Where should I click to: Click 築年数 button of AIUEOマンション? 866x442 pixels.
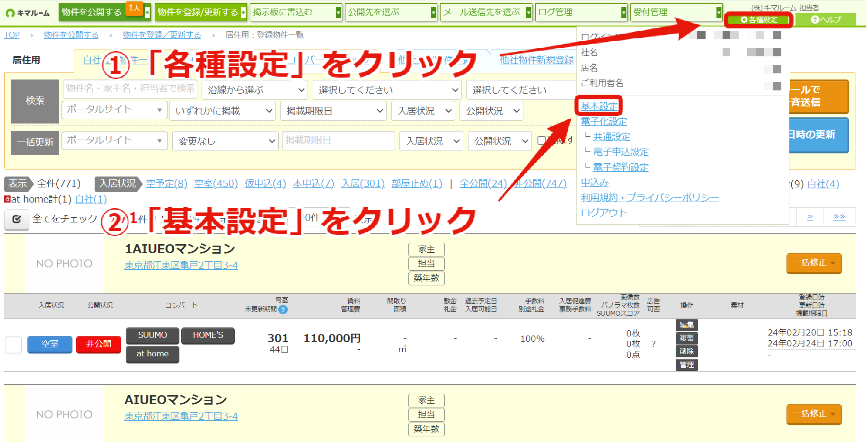click(x=426, y=429)
